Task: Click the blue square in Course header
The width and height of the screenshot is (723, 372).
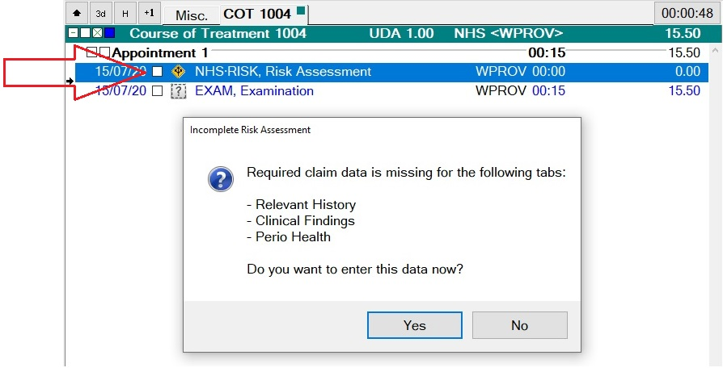Action: [109, 34]
